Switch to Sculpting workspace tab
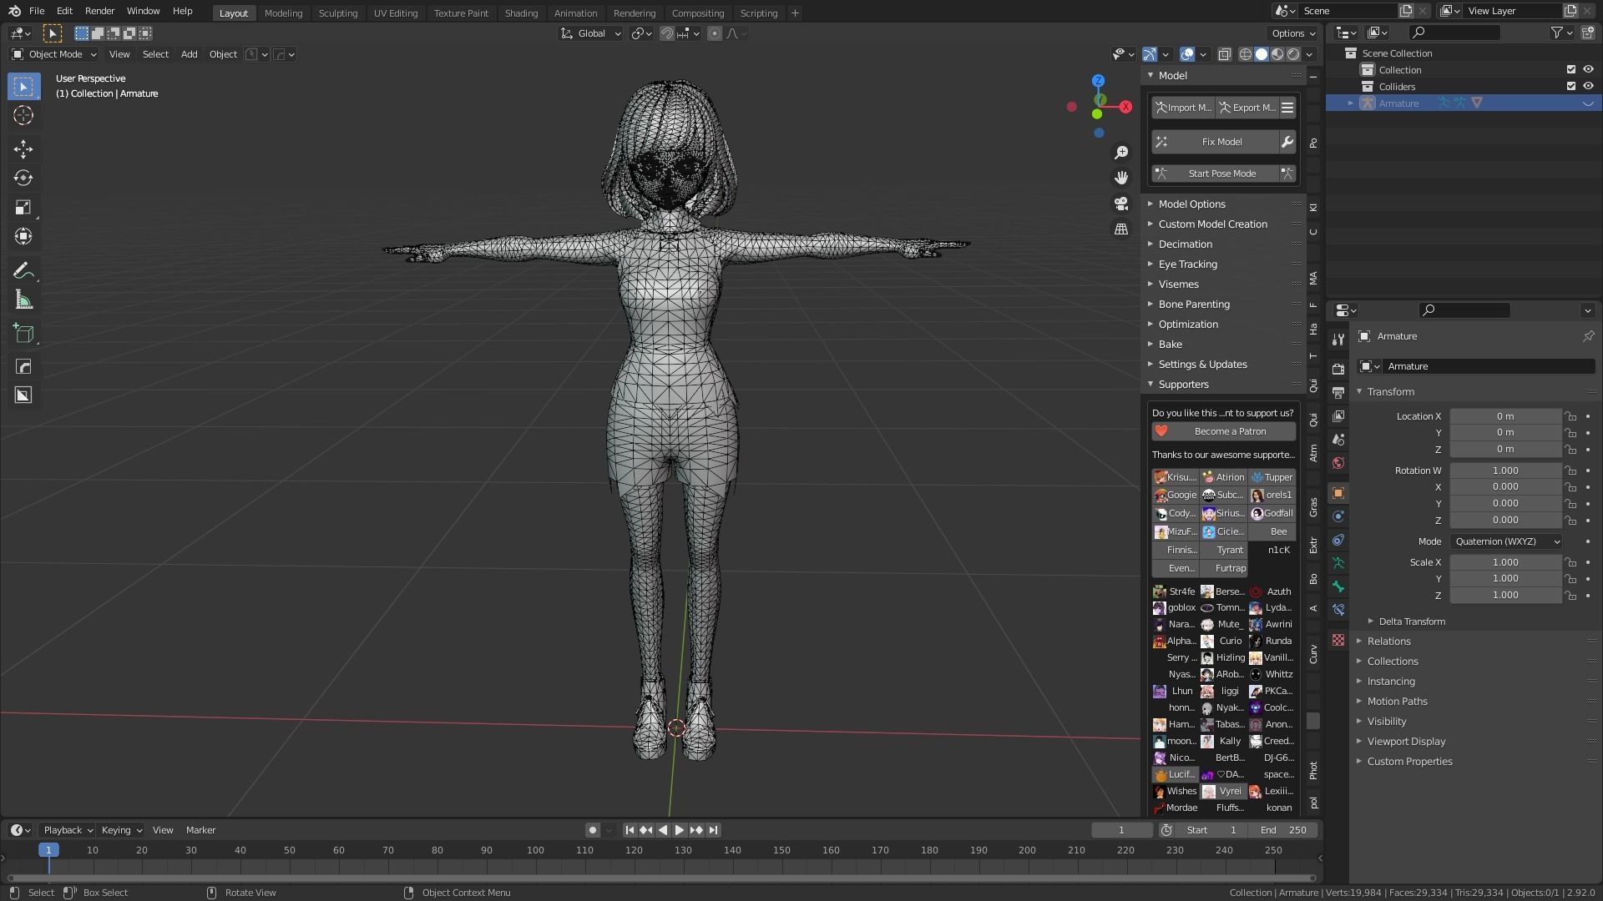The width and height of the screenshot is (1603, 901). point(338,13)
